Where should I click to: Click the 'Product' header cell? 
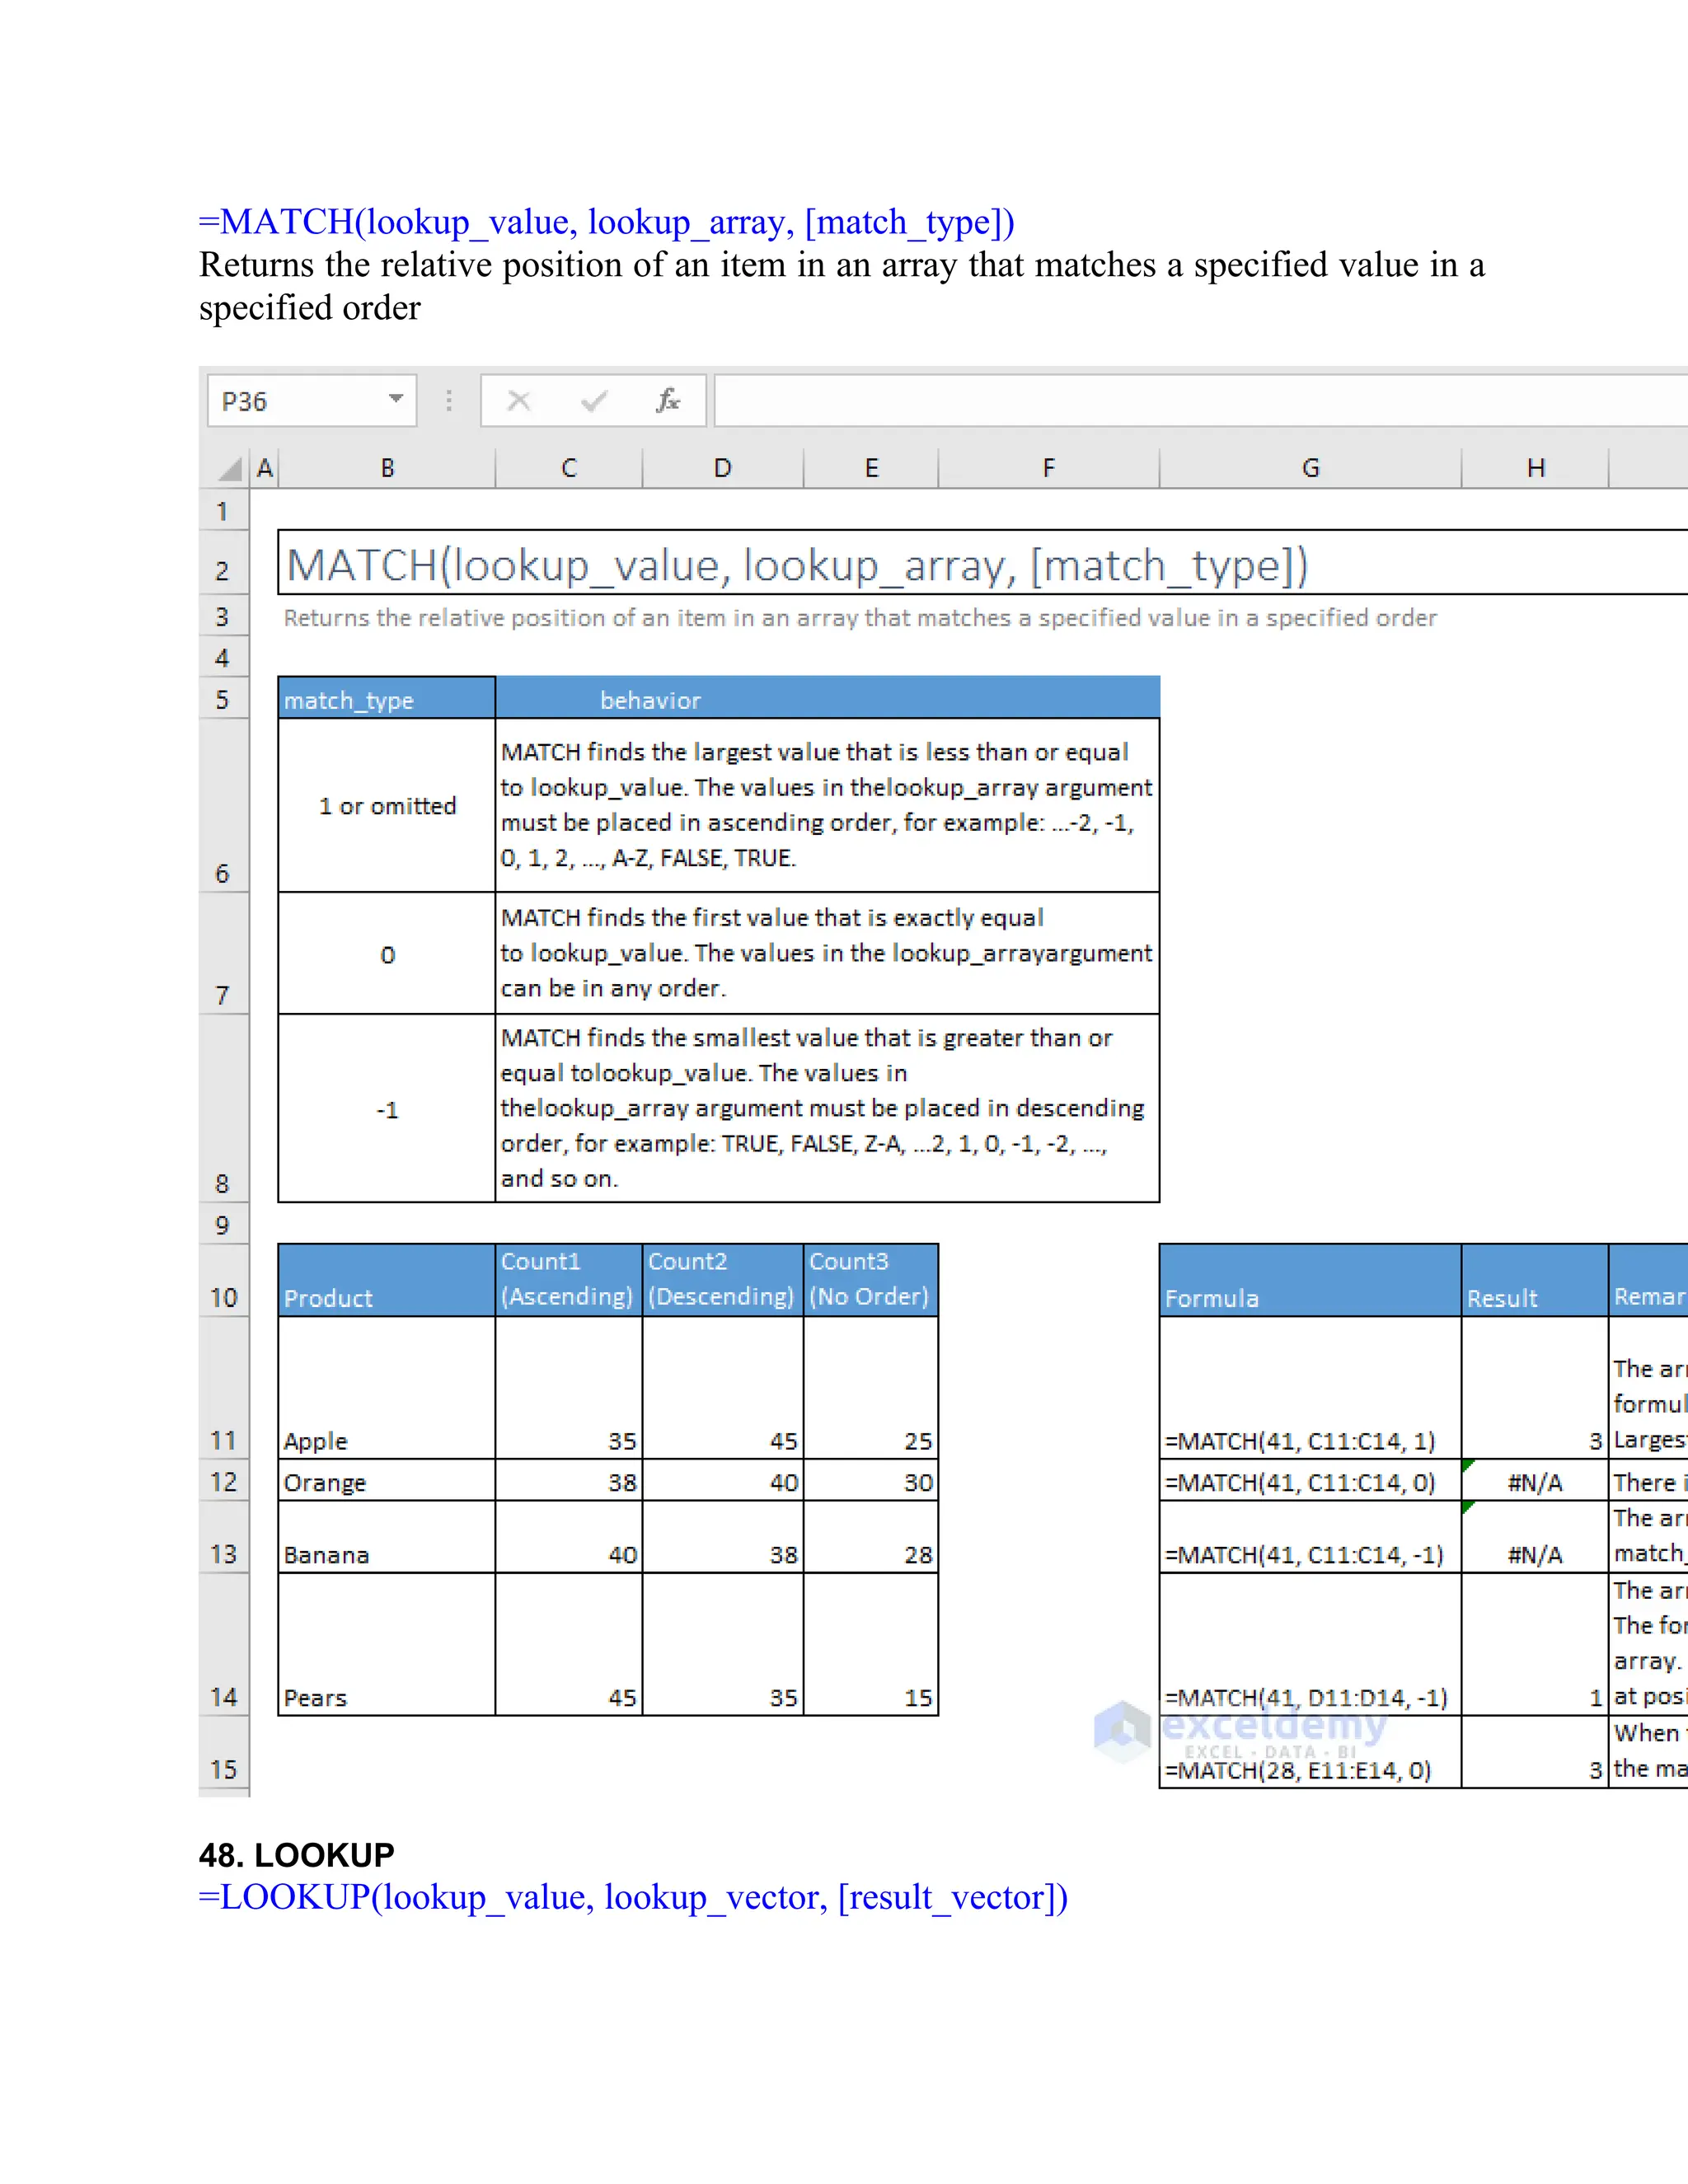coord(387,1281)
